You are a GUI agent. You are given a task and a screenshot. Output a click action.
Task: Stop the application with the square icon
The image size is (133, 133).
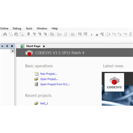(x=97, y=35)
